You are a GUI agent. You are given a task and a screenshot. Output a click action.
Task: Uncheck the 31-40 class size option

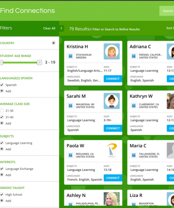coord(2,117)
